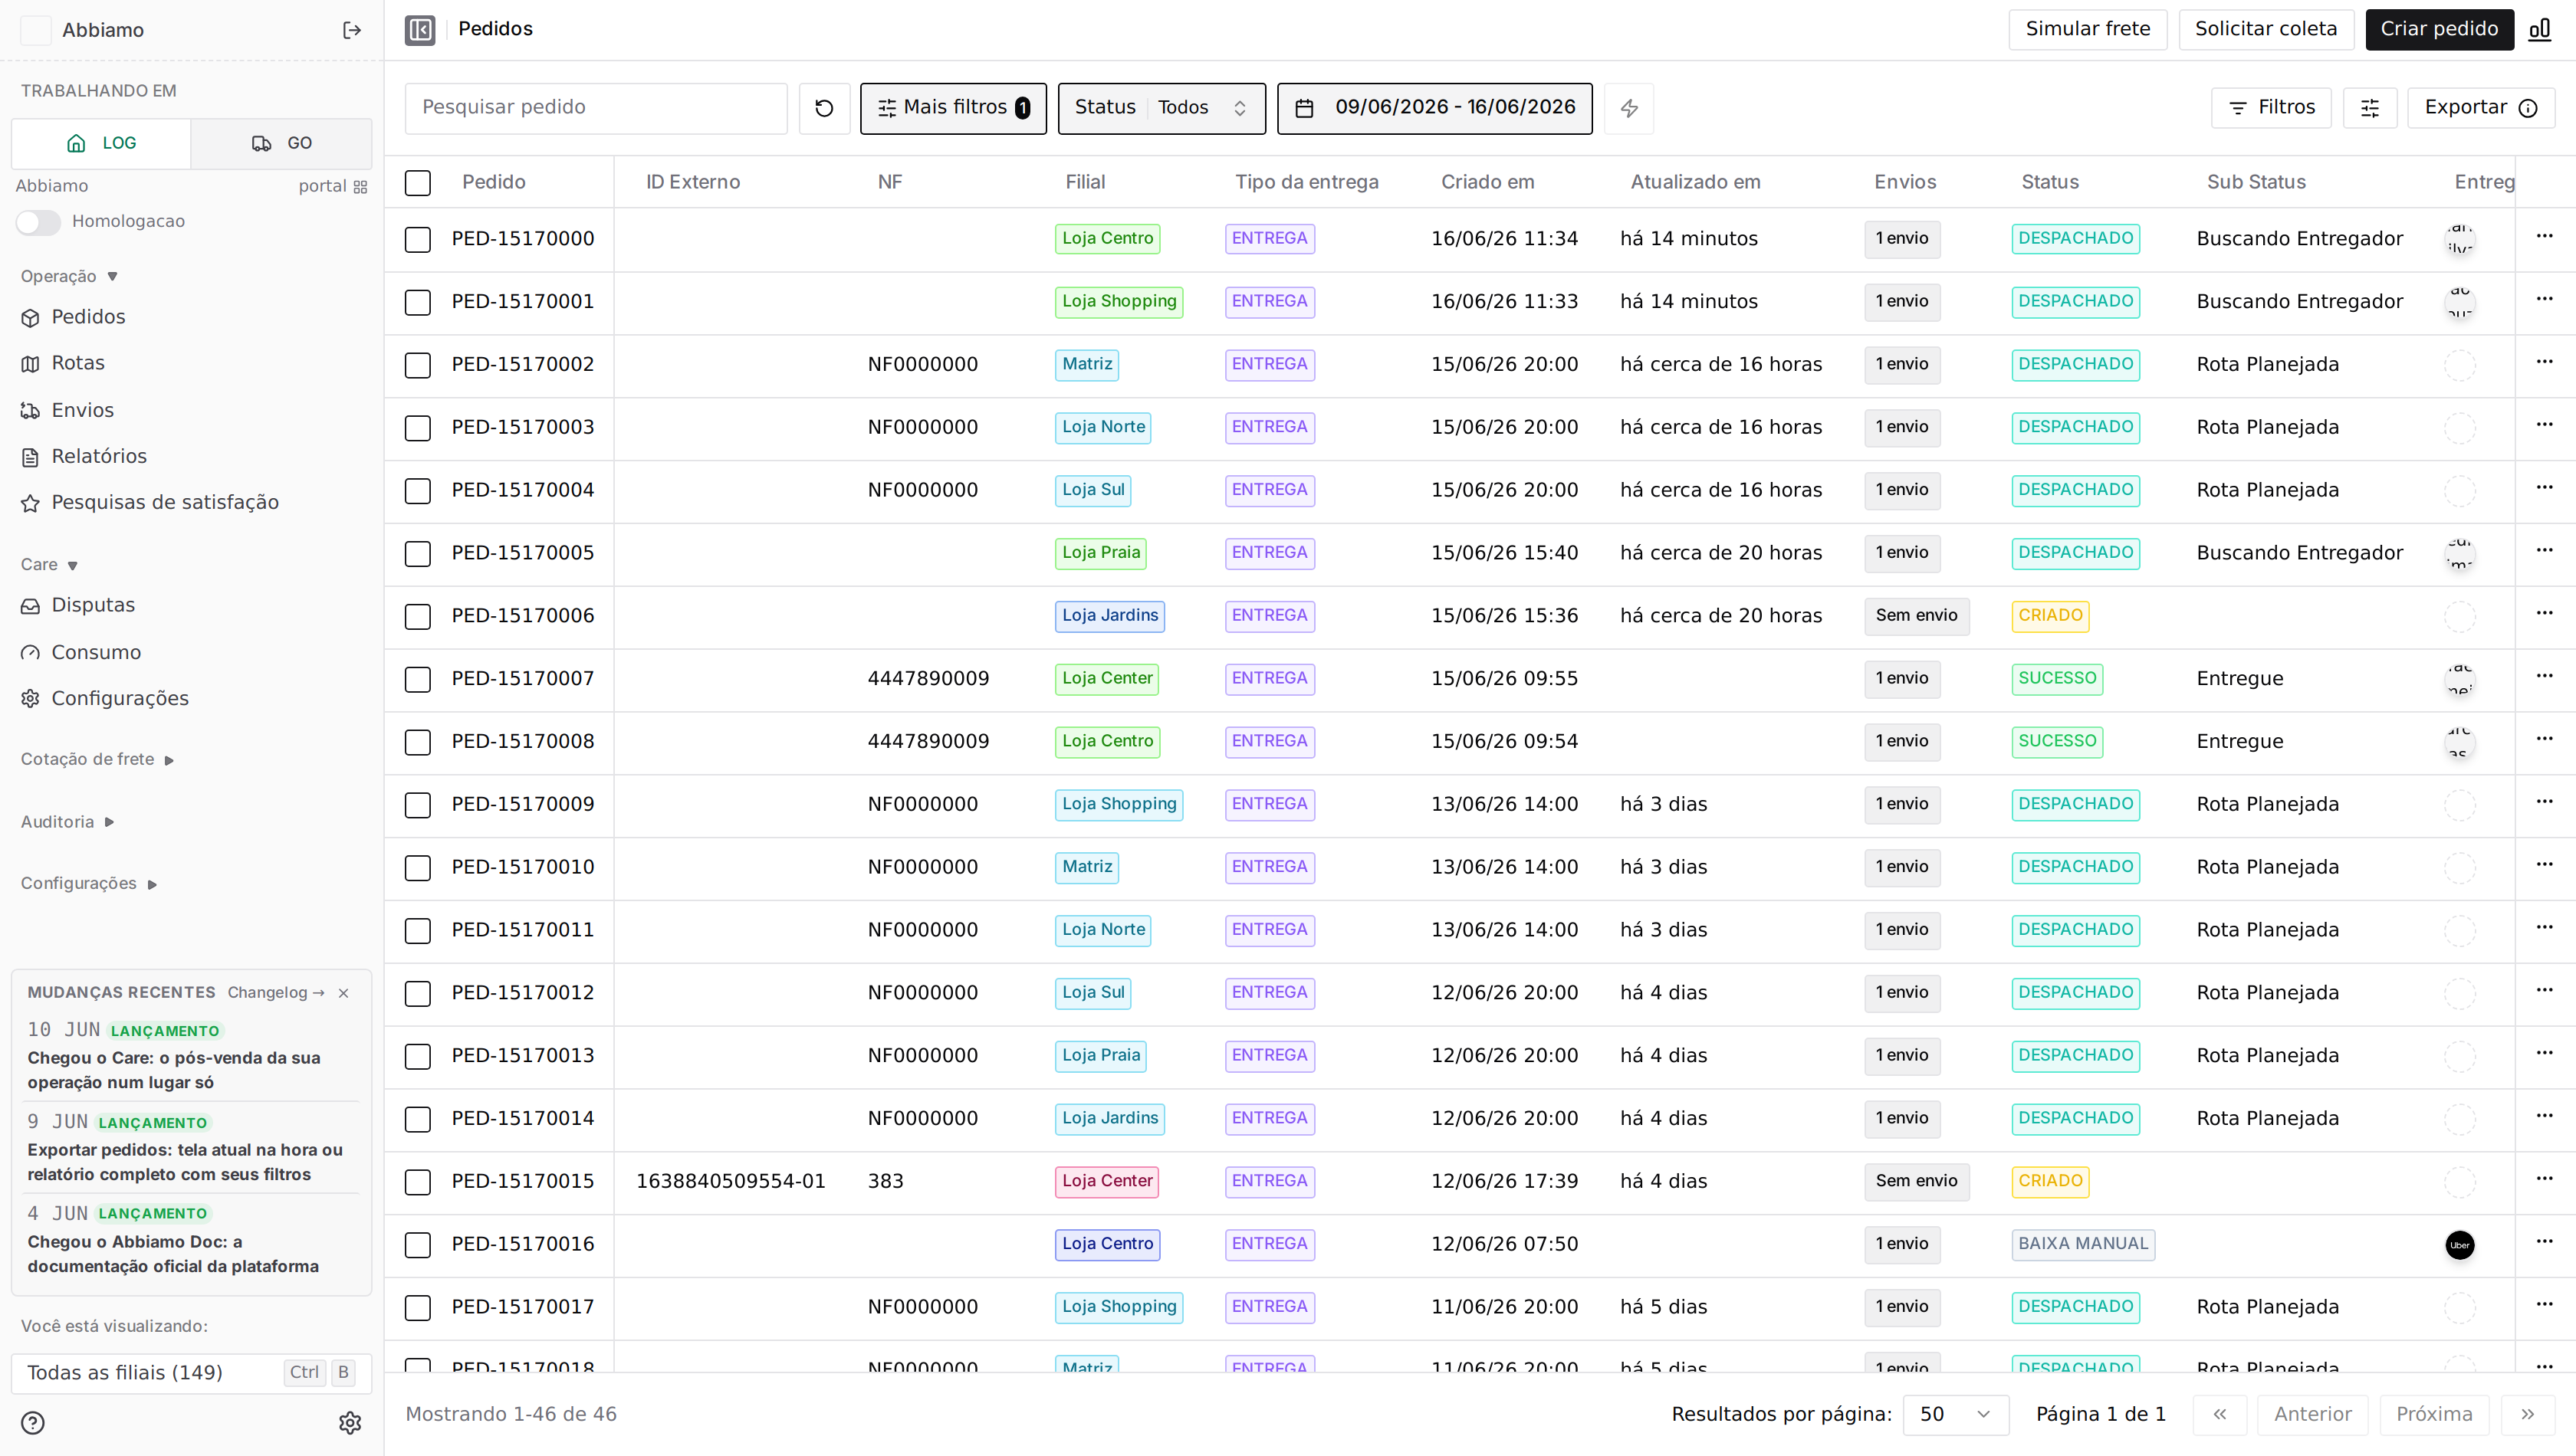
Task: Check the PED-15170005 row checkbox
Action: (x=418, y=554)
